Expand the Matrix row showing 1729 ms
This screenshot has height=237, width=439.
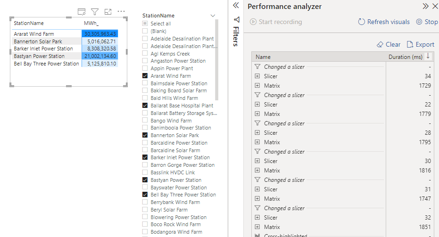pyautogui.click(x=257, y=86)
